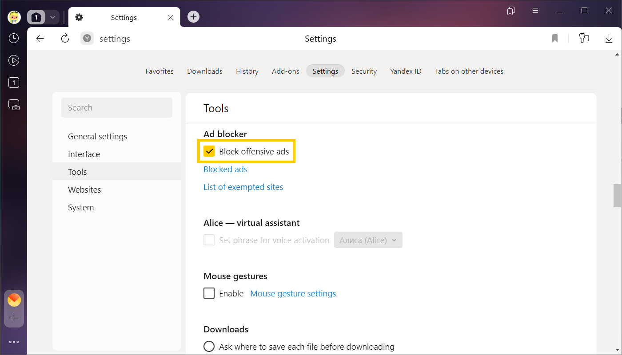This screenshot has width=622, height=355.
Task: Click the Yandex site icon in address bar
Action: tap(87, 39)
